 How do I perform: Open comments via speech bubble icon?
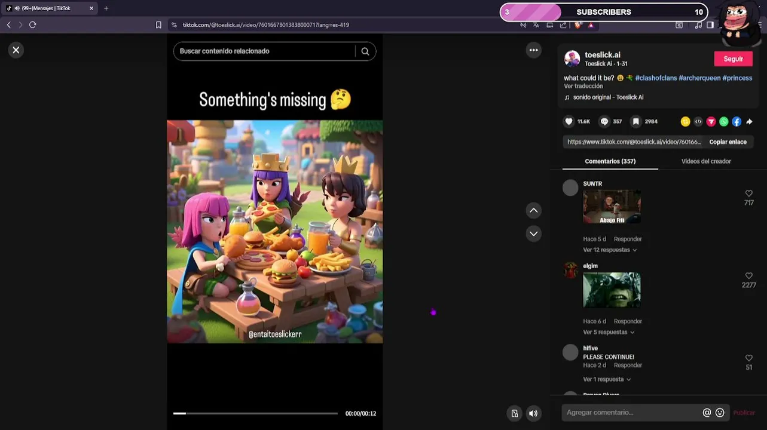pos(604,121)
